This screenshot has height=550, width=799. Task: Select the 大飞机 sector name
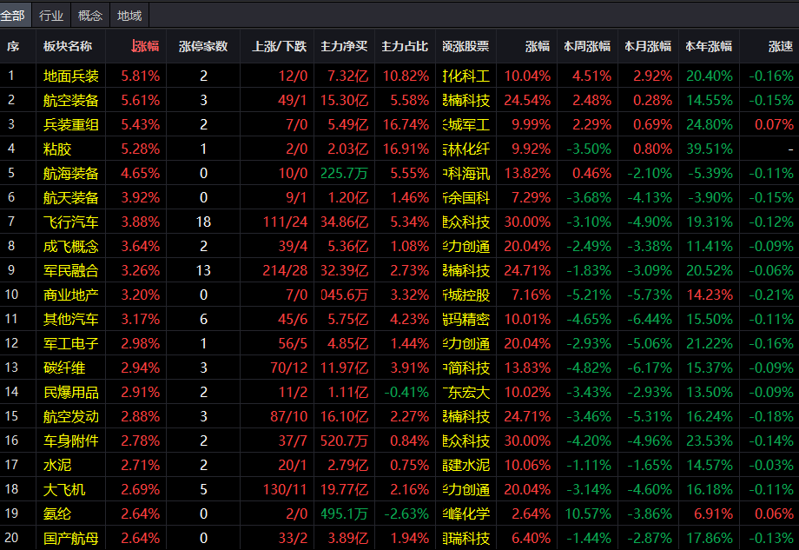point(64,490)
